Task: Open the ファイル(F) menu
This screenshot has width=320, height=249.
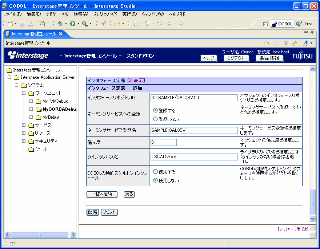Action: (13, 14)
